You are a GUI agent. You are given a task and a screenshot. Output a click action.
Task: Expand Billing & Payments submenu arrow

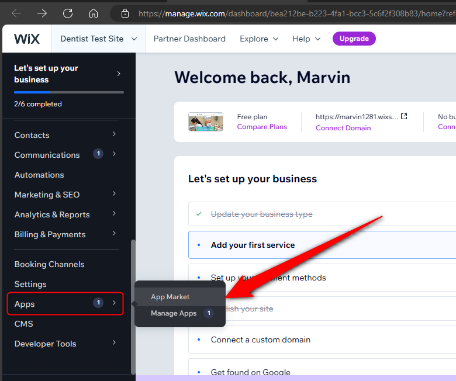coord(114,233)
